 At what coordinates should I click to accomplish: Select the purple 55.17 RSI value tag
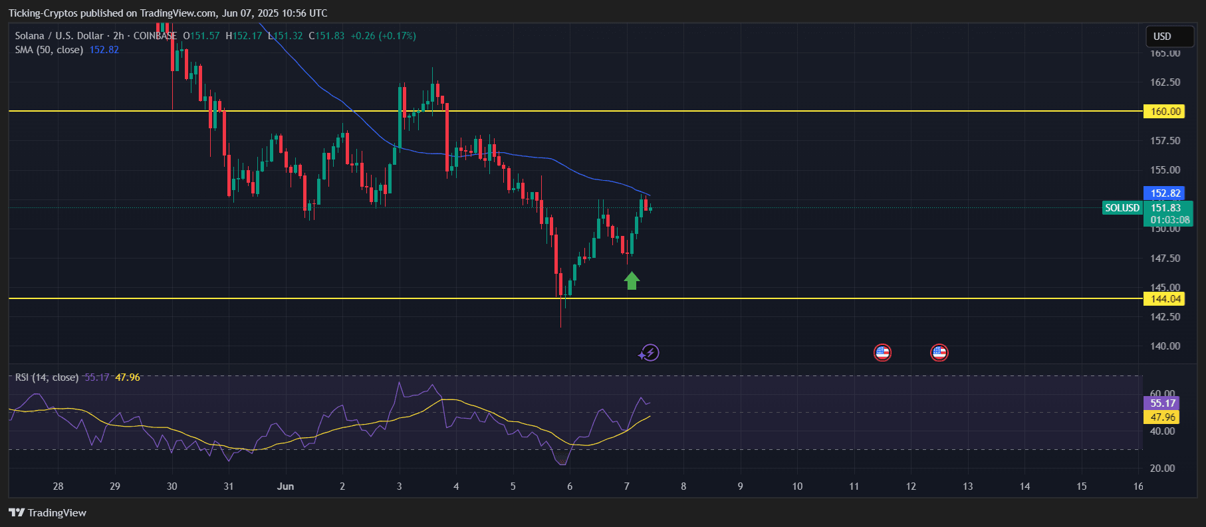pos(1162,403)
